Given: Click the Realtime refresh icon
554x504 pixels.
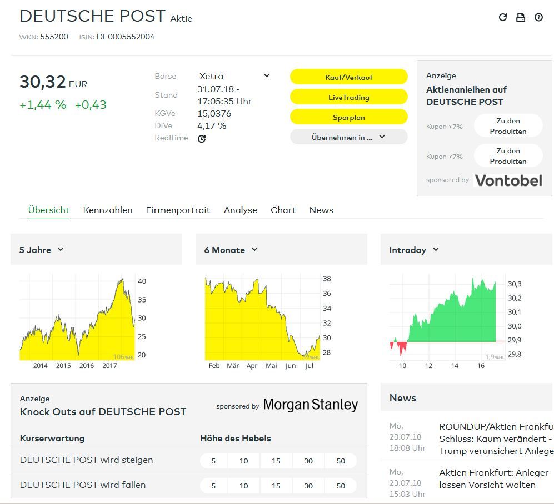Looking at the screenshot, I should click(x=202, y=139).
